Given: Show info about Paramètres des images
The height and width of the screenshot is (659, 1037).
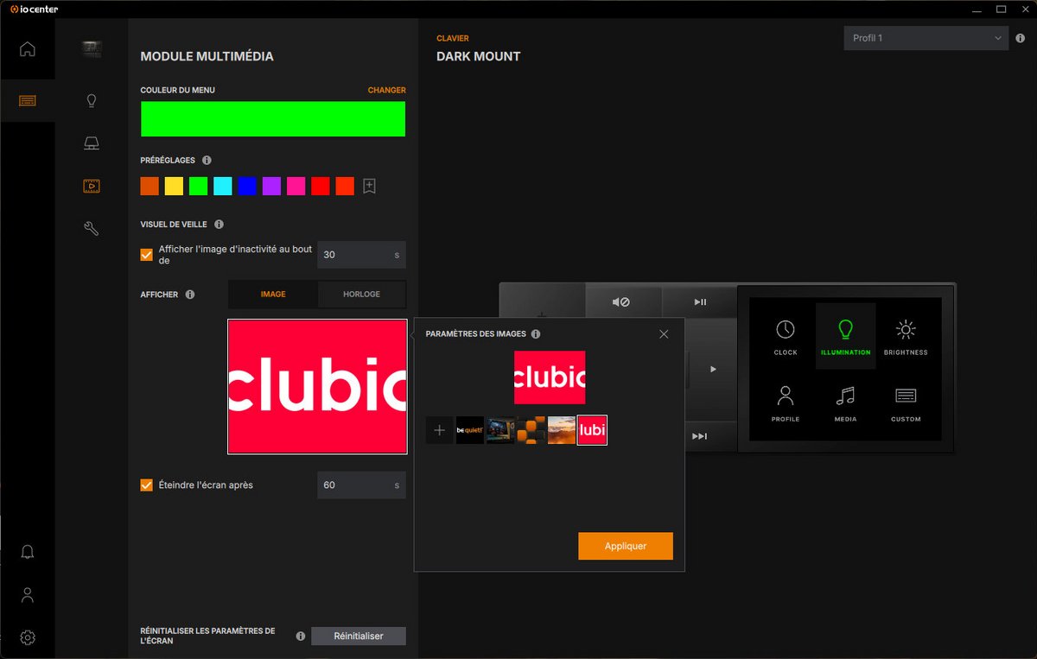Looking at the screenshot, I should (536, 334).
